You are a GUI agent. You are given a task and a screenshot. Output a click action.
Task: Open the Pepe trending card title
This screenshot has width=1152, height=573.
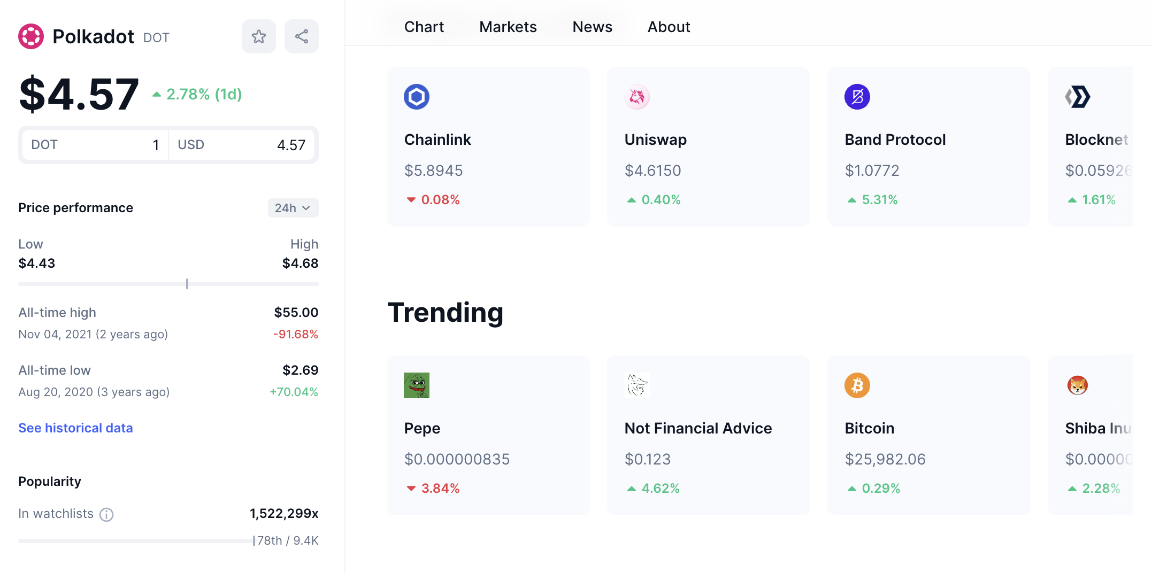pyautogui.click(x=423, y=428)
